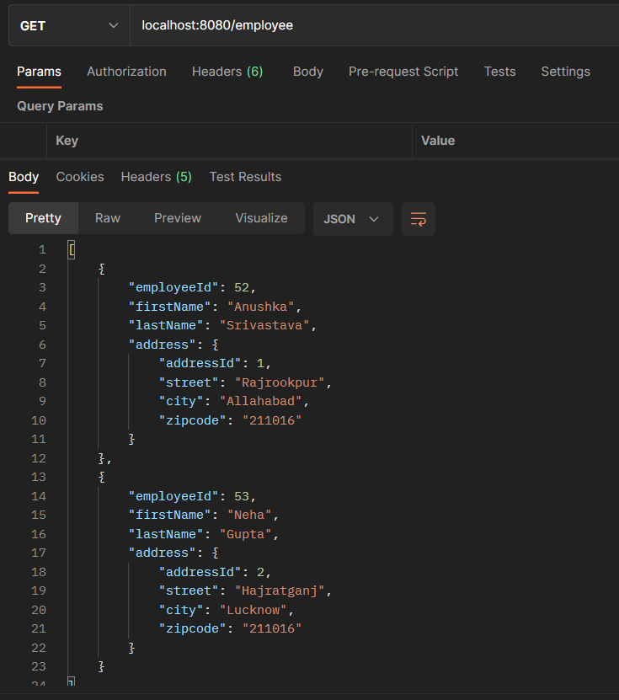The width and height of the screenshot is (619, 700).
Task: View the response Headers (5) tab
Action: click(156, 177)
